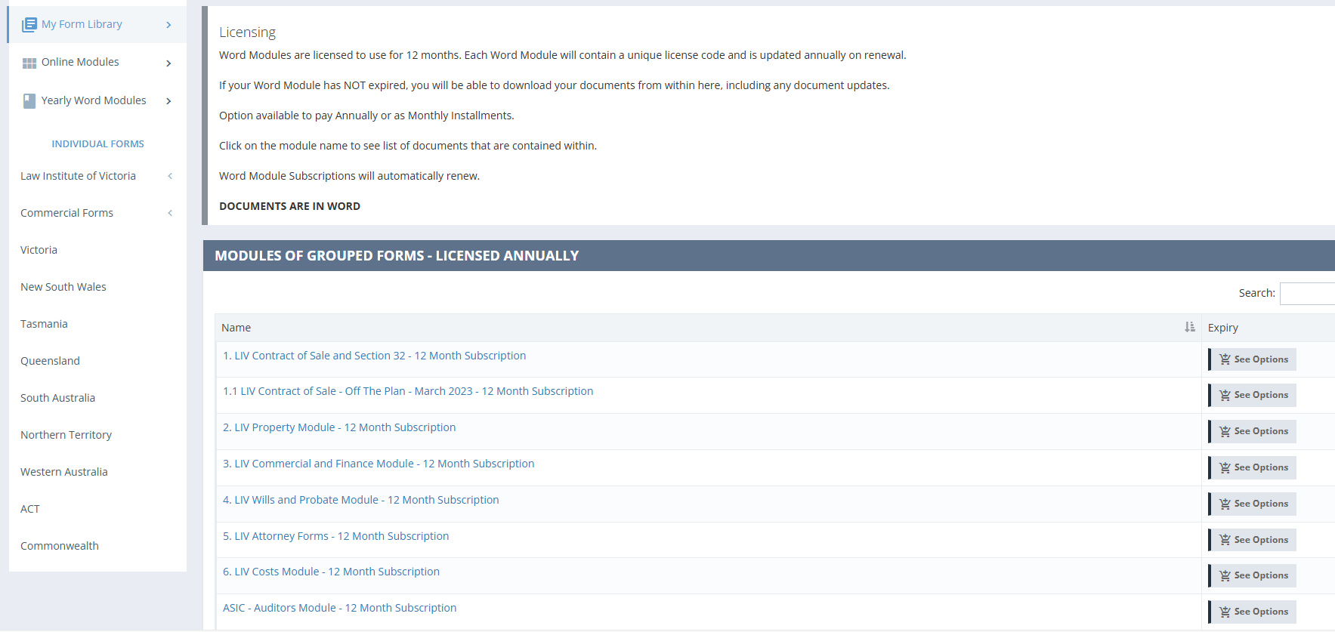Click the INDIVIDUAL FORMS section heading
The image size is (1335, 632).
click(97, 143)
